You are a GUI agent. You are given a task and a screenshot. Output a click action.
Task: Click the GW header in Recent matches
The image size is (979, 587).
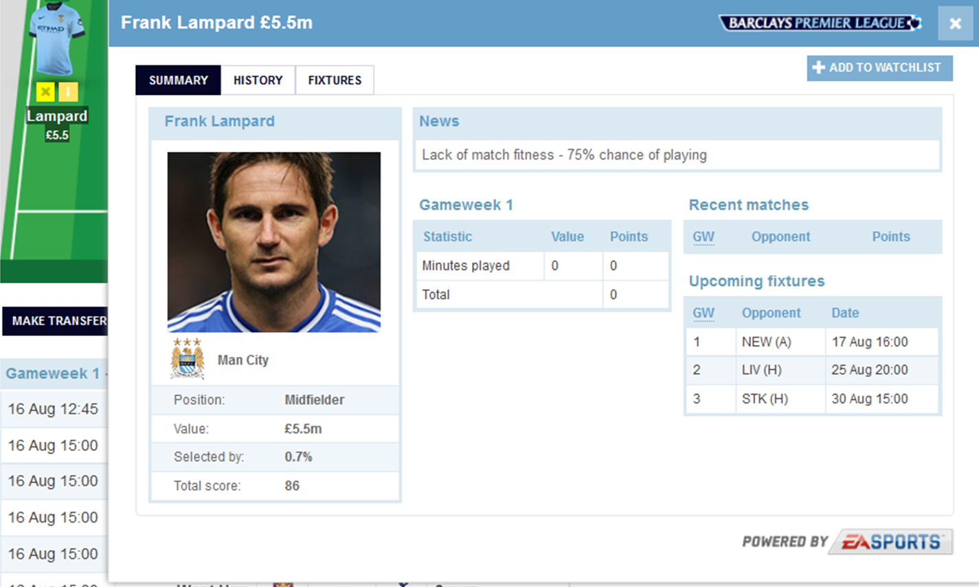[703, 236]
